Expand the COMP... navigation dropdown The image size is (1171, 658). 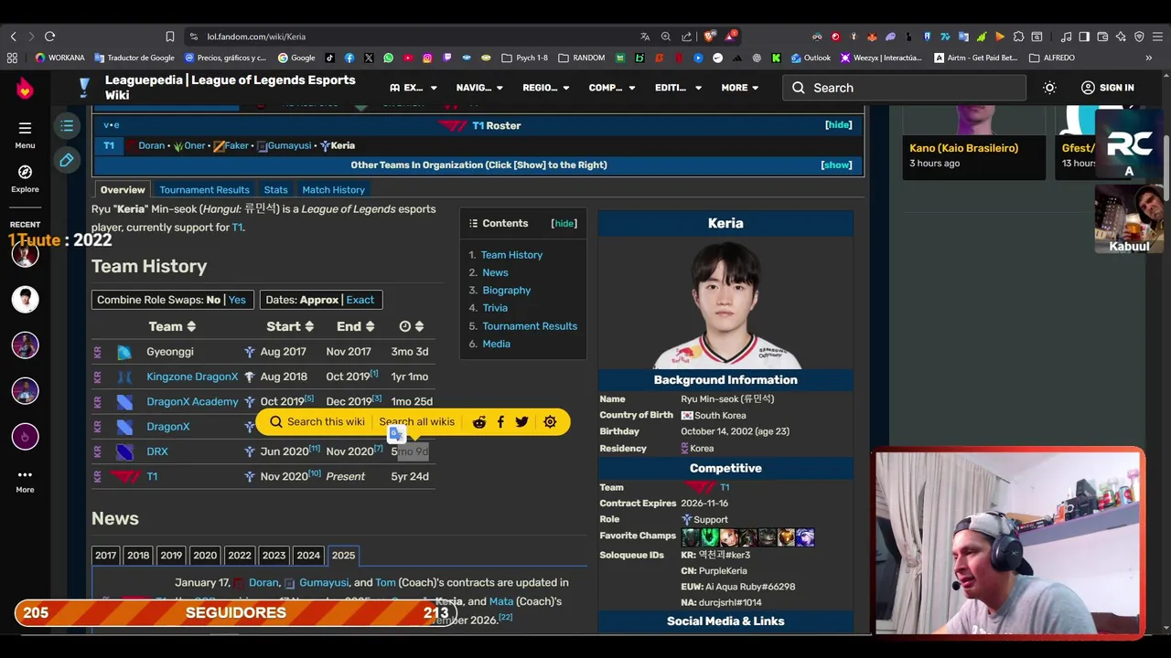(x=612, y=88)
